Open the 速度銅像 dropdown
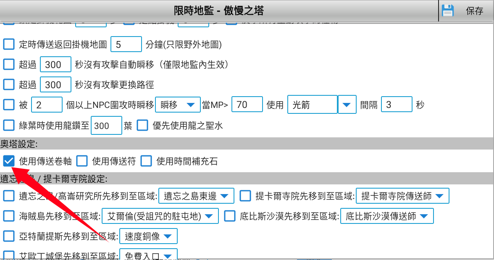494x260 pixels. pos(148,236)
